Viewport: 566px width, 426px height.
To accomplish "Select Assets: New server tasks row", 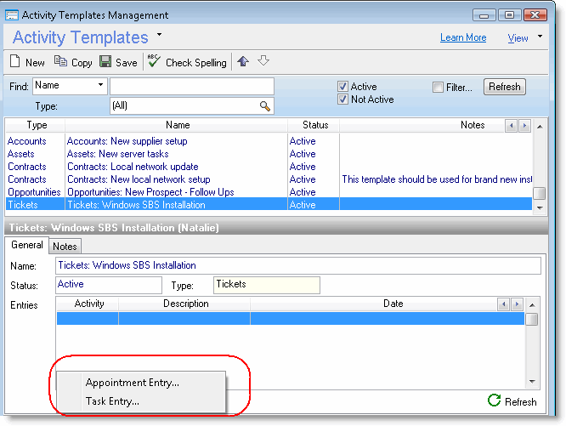I will [269, 154].
